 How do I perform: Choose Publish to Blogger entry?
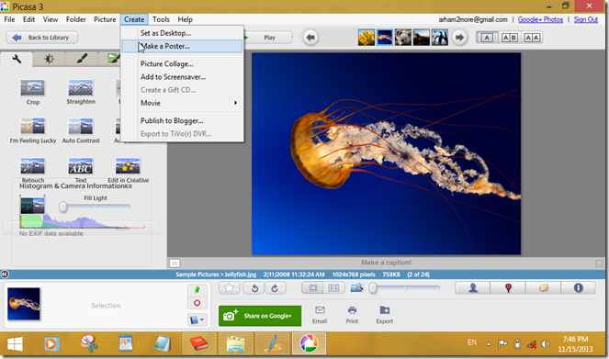182,120
